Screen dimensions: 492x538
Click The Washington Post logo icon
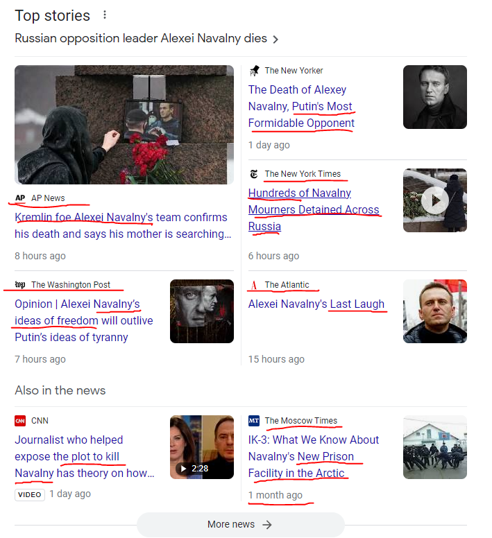pos(20,284)
